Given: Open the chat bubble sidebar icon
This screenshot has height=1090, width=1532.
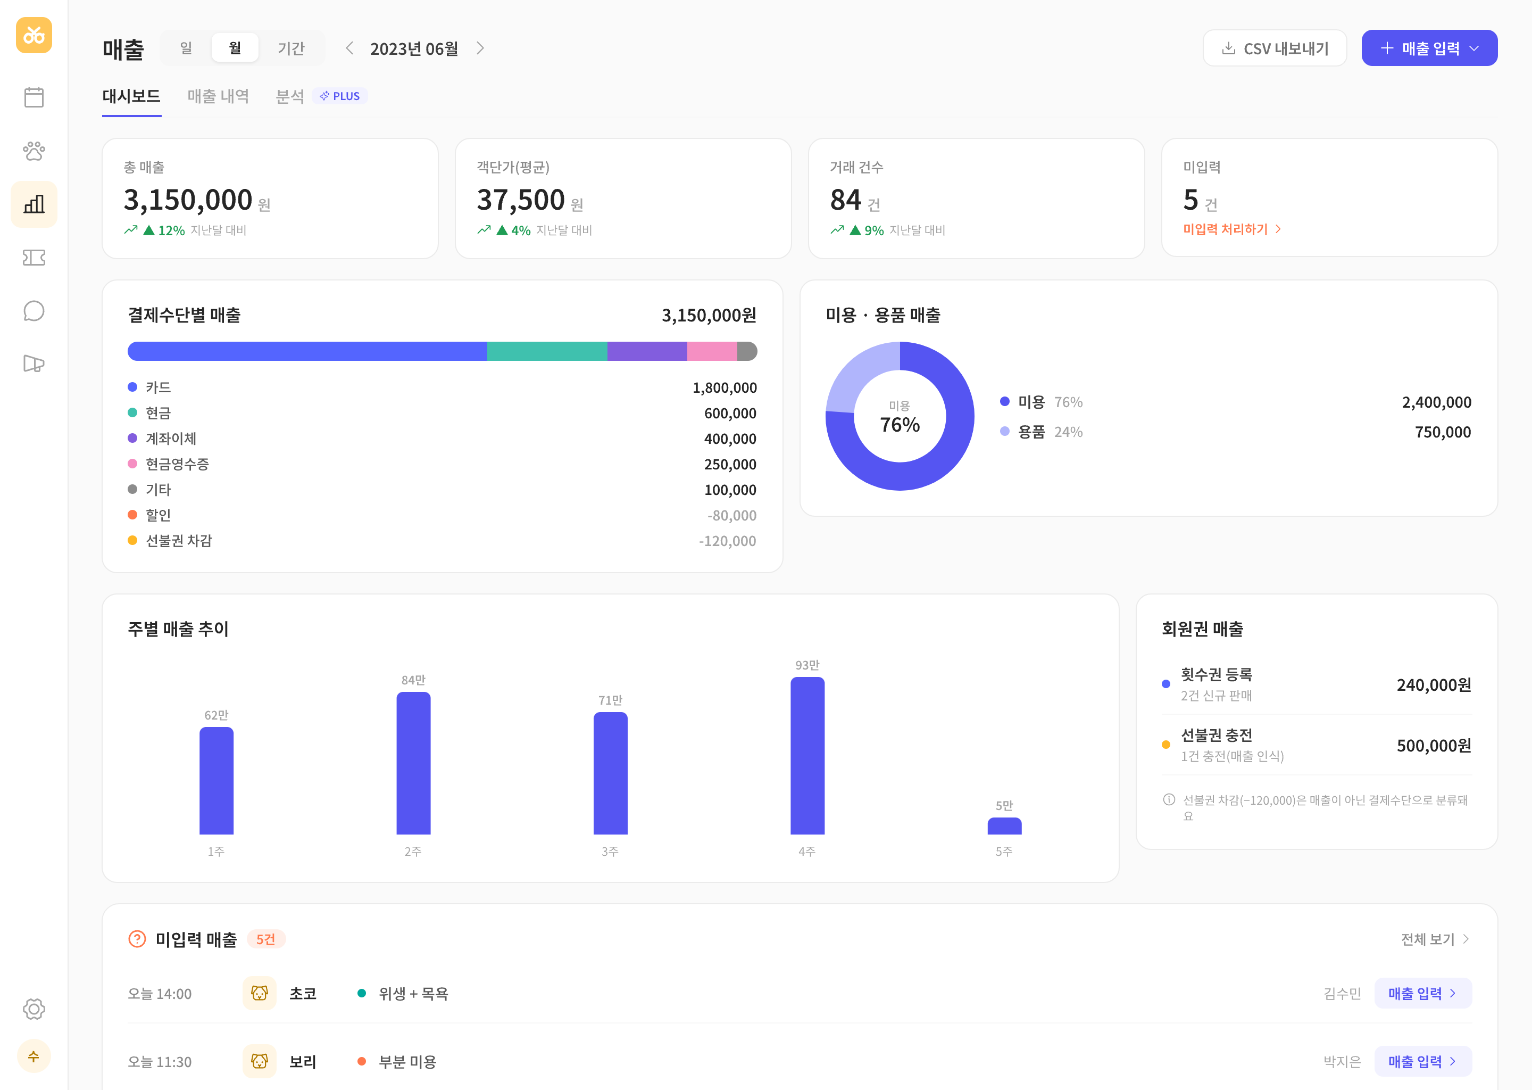Looking at the screenshot, I should coord(34,311).
